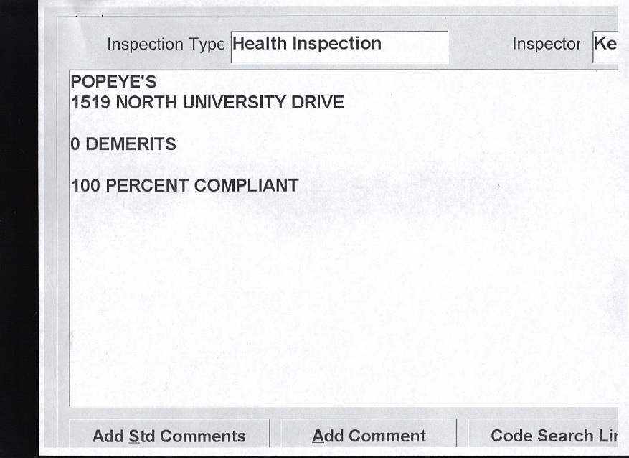
Task: Place cursor on the POPEYE'S line
Action: coord(113,82)
